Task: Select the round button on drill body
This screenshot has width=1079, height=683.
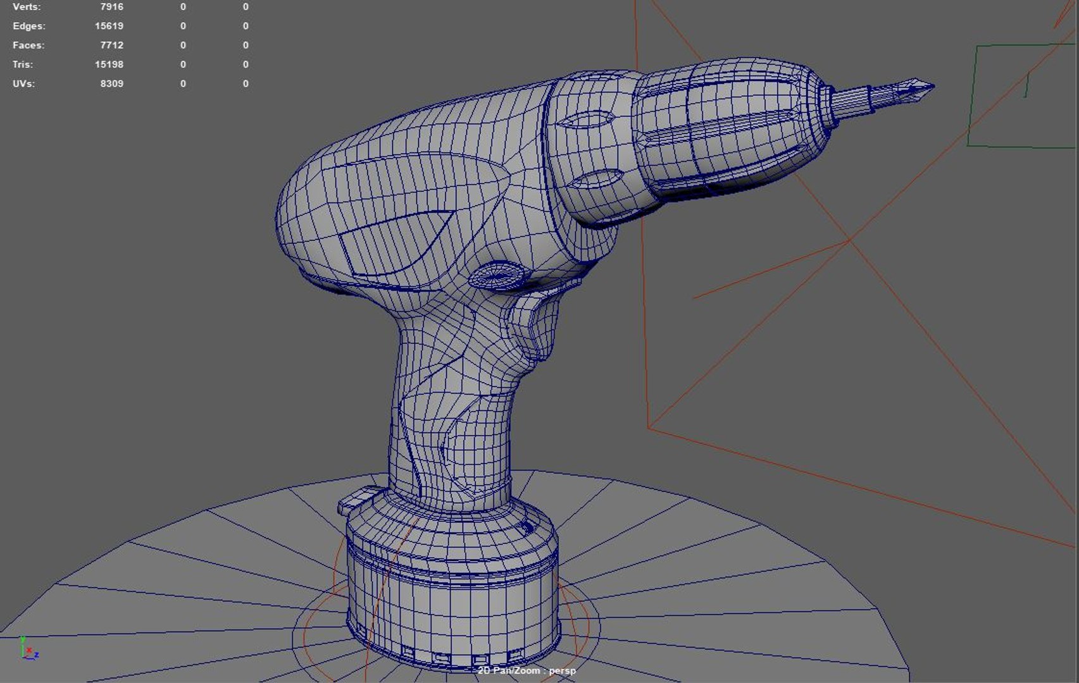Action: click(x=497, y=276)
